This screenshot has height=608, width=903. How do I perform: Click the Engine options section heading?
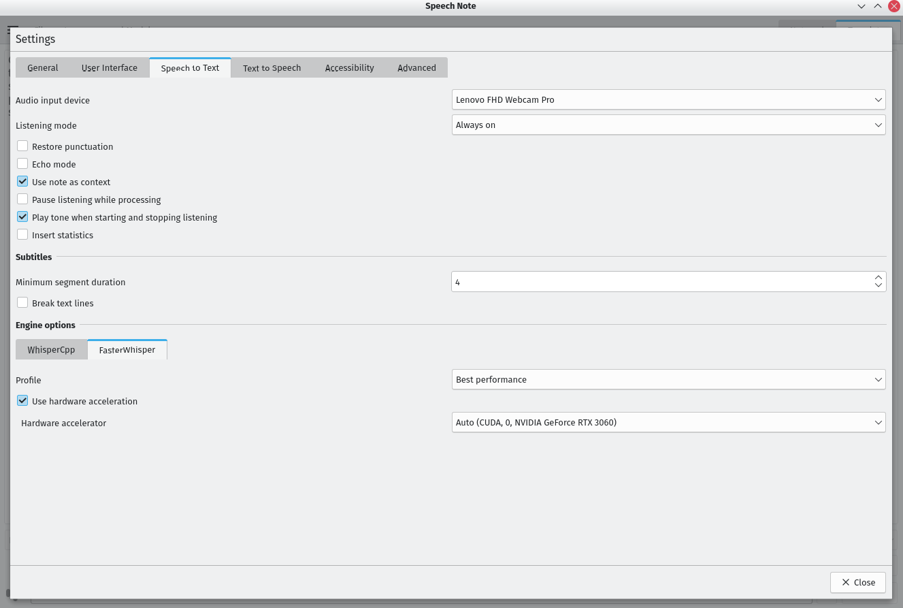coord(46,325)
